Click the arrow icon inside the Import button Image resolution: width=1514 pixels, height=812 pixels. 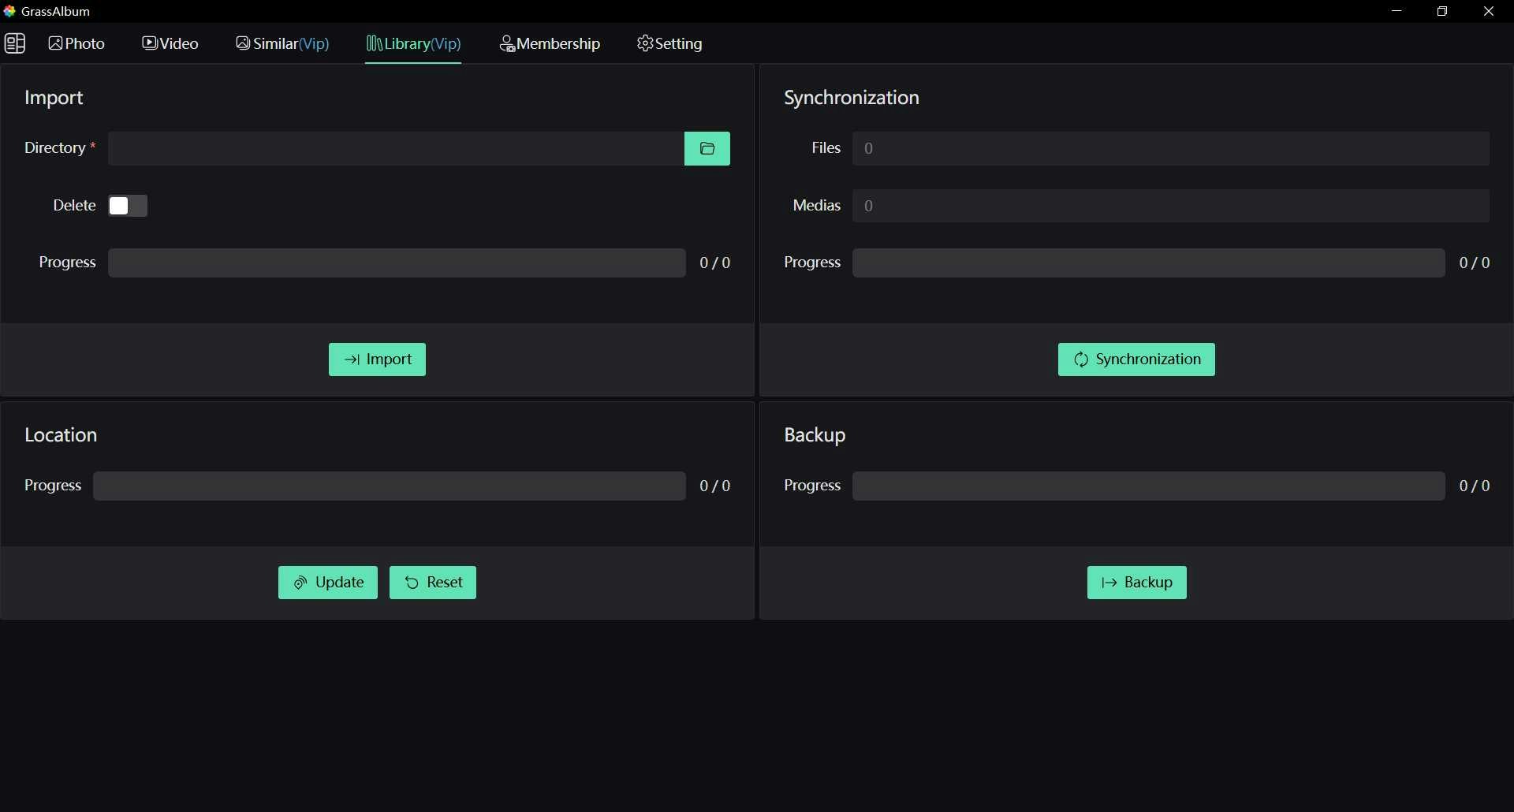[x=352, y=359]
